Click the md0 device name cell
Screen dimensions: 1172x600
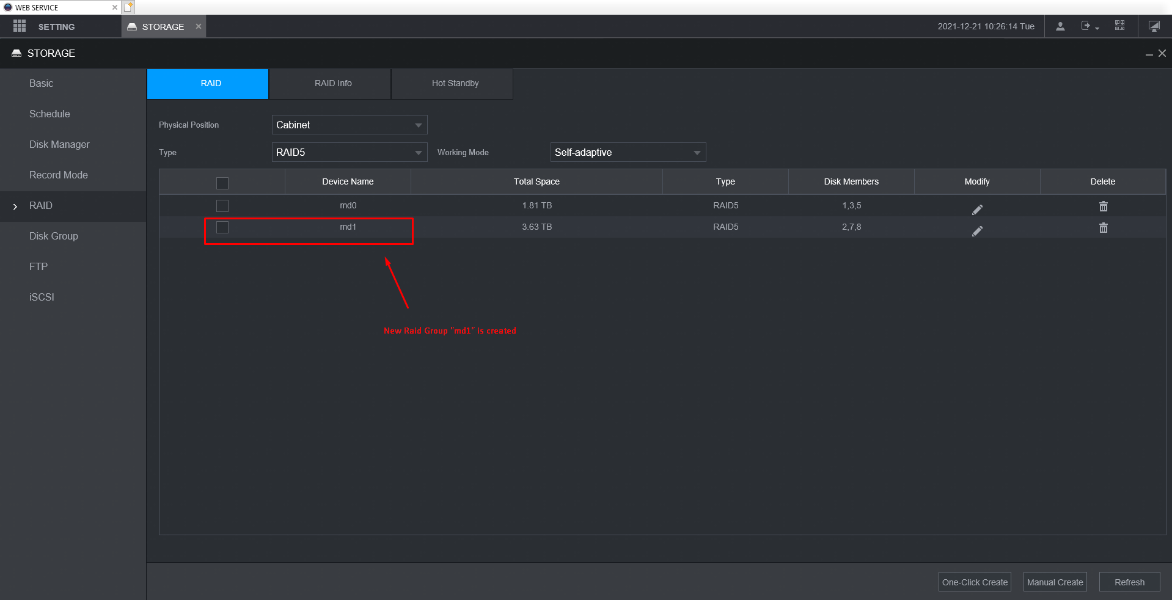click(x=348, y=205)
